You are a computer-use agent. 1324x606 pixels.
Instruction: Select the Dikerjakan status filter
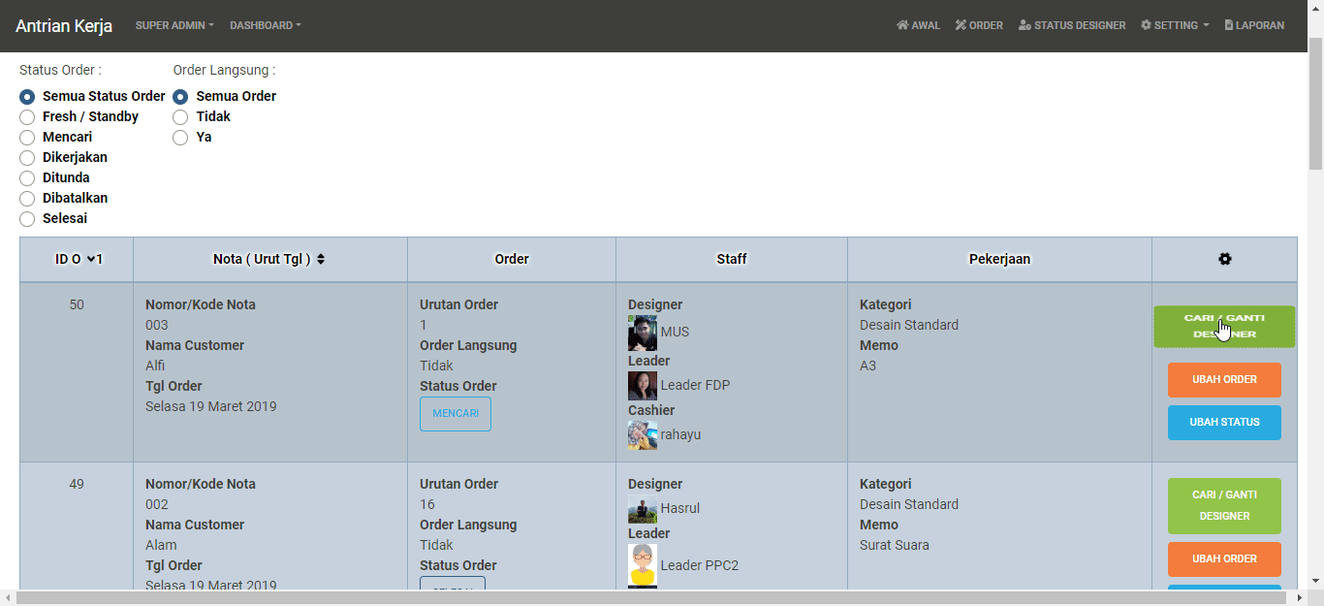pyautogui.click(x=27, y=158)
